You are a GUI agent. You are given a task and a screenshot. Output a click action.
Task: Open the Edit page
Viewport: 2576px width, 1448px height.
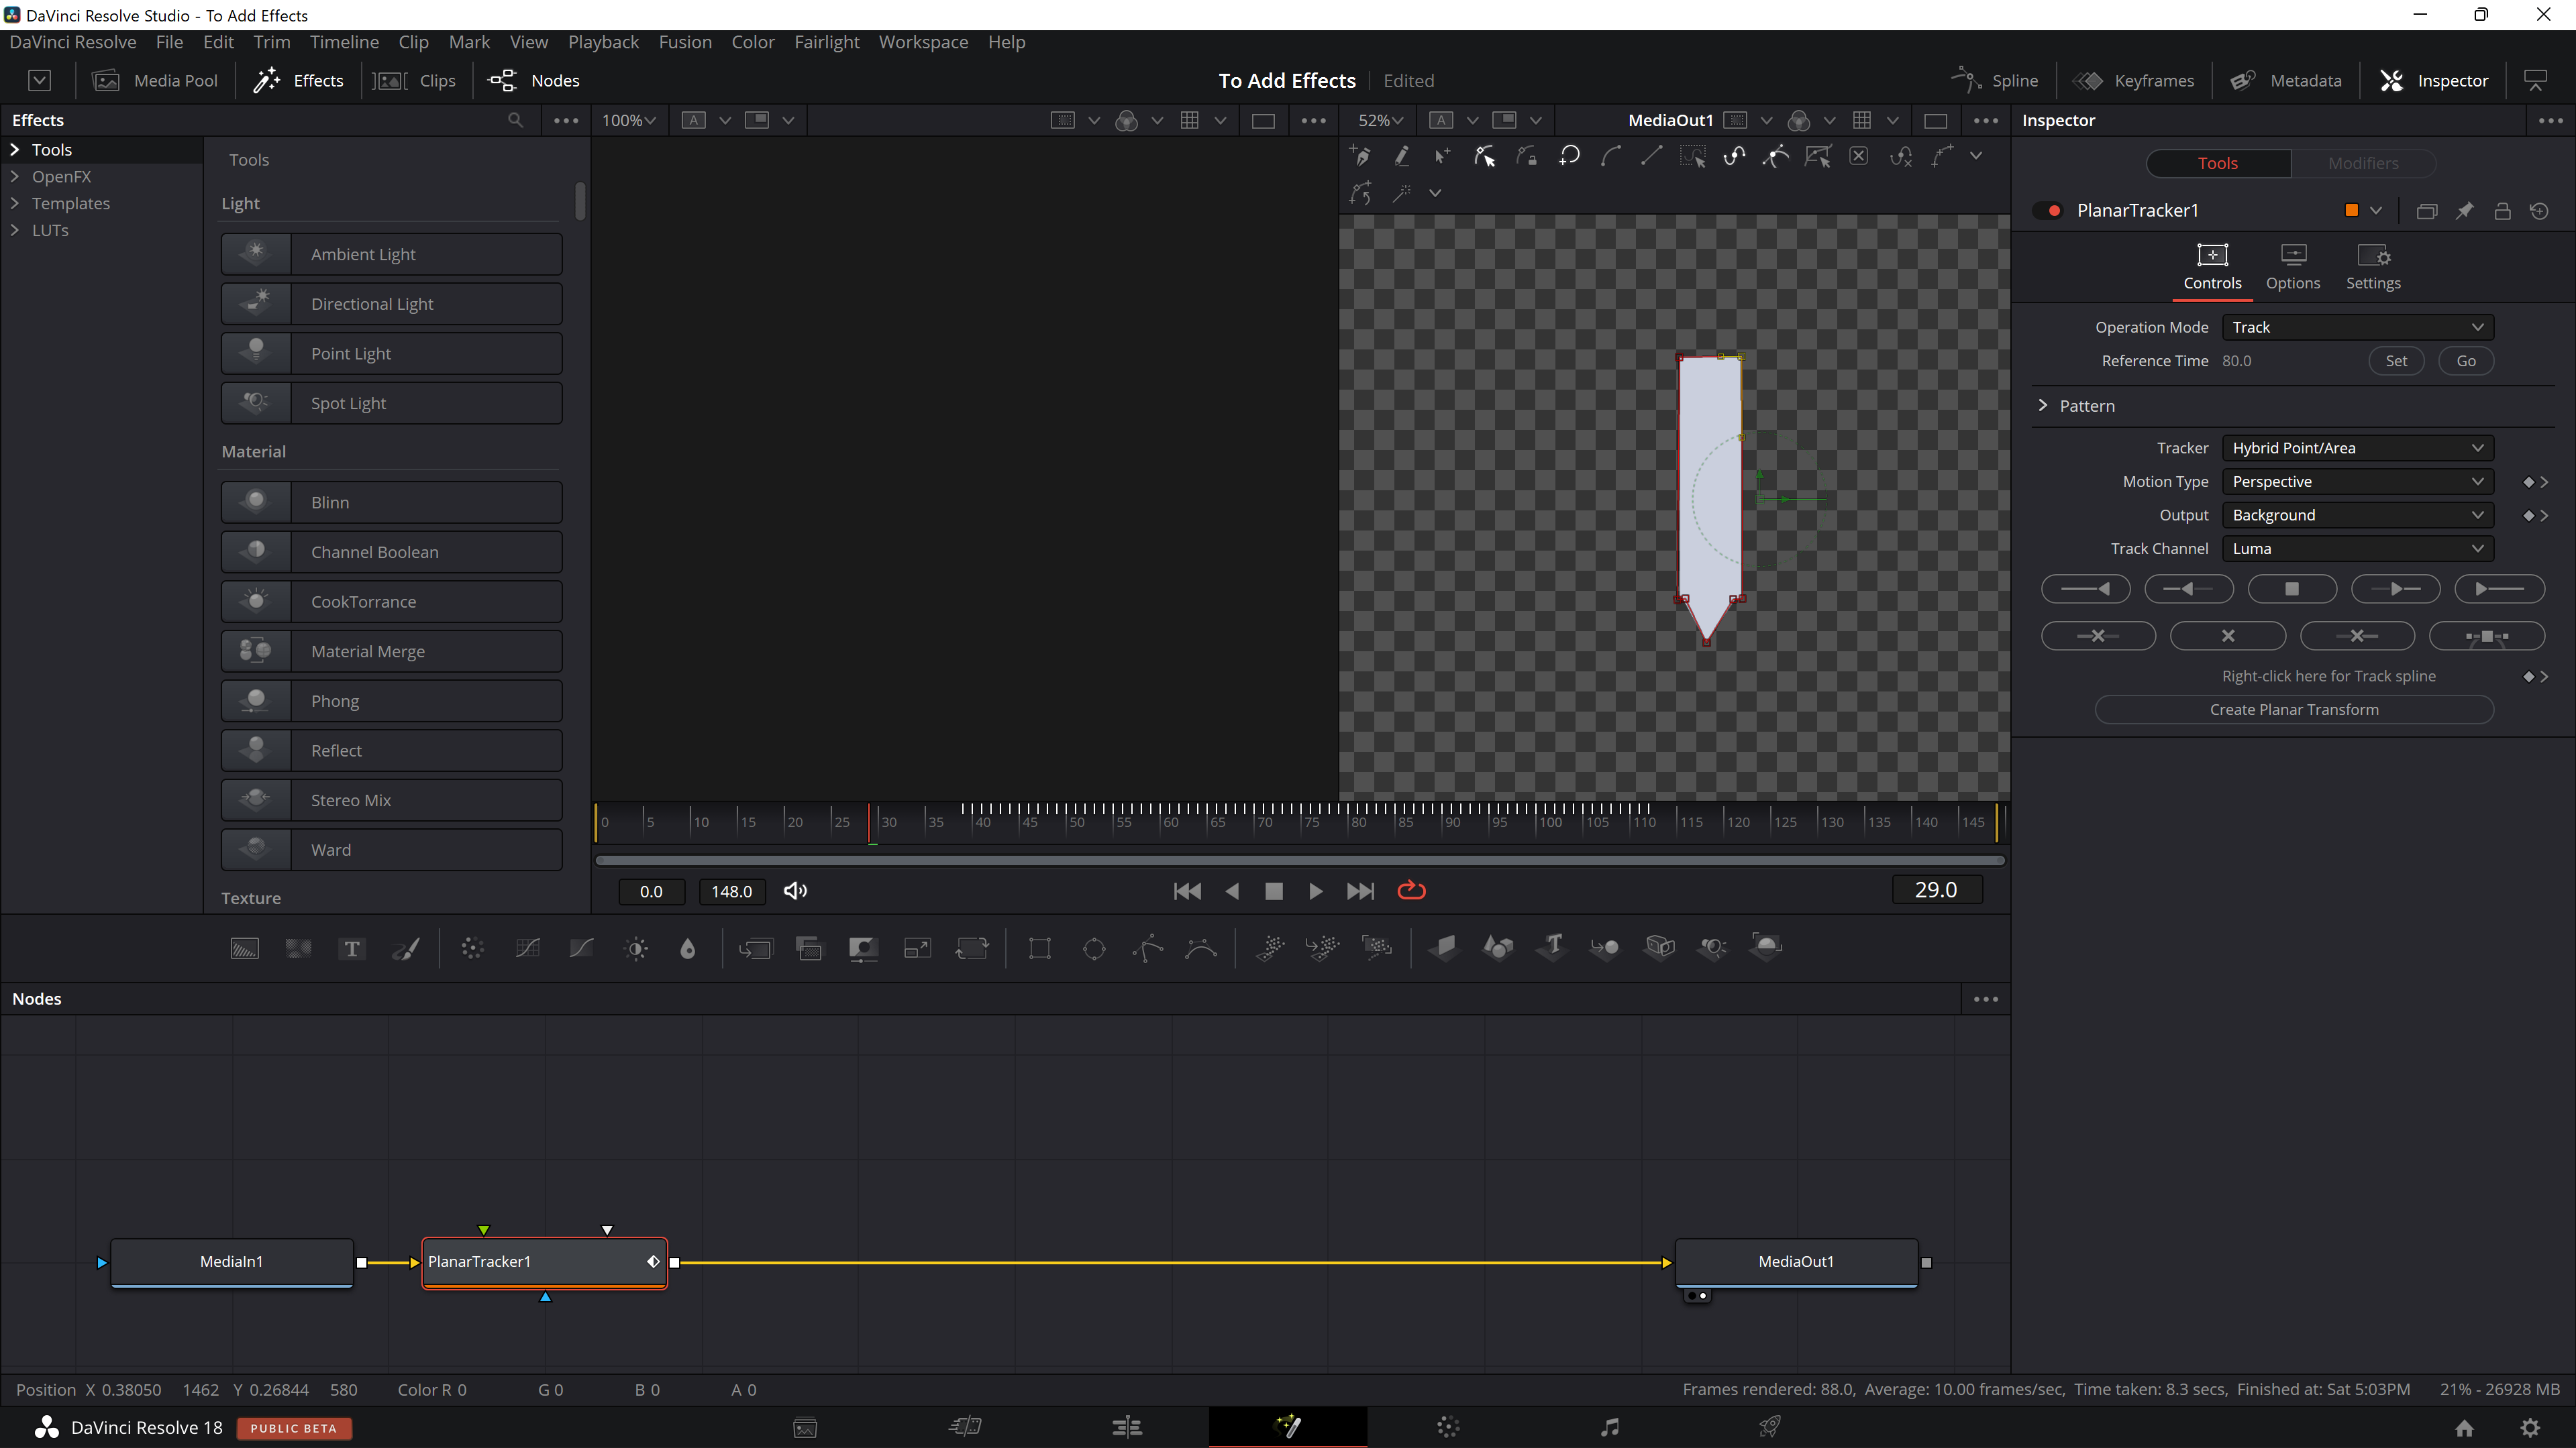point(1127,1427)
